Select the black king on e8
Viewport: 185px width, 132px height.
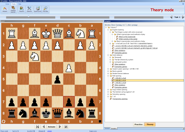(x=46, y=113)
